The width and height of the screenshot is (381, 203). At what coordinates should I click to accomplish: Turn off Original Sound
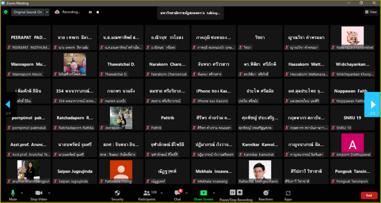click(27, 12)
